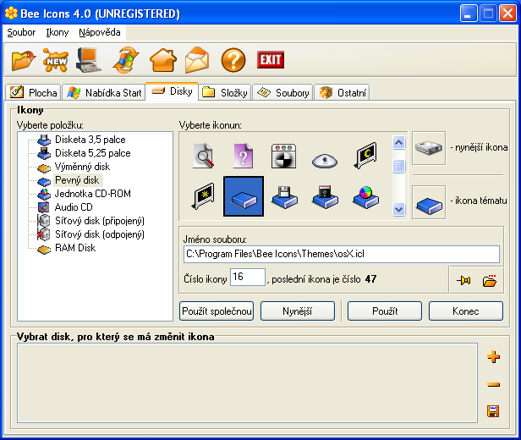Select the white dome mouse icon

click(x=325, y=161)
